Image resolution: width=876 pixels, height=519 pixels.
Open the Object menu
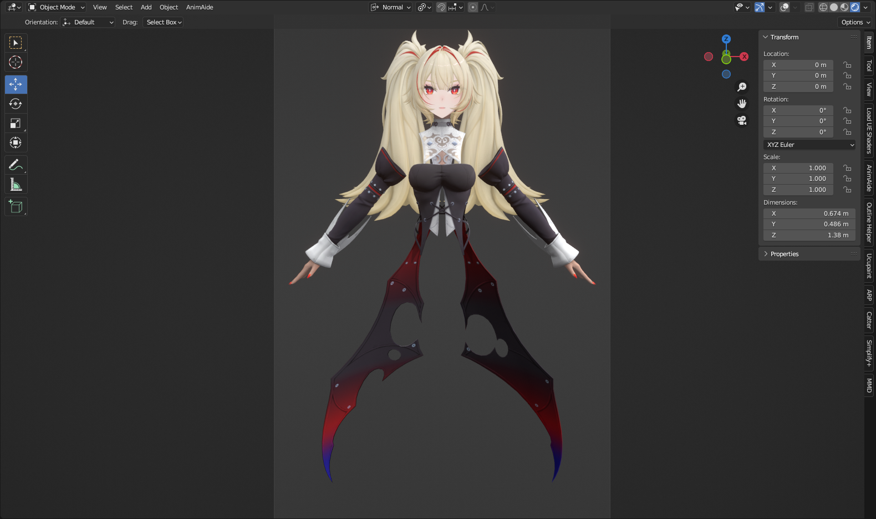pyautogui.click(x=169, y=7)
